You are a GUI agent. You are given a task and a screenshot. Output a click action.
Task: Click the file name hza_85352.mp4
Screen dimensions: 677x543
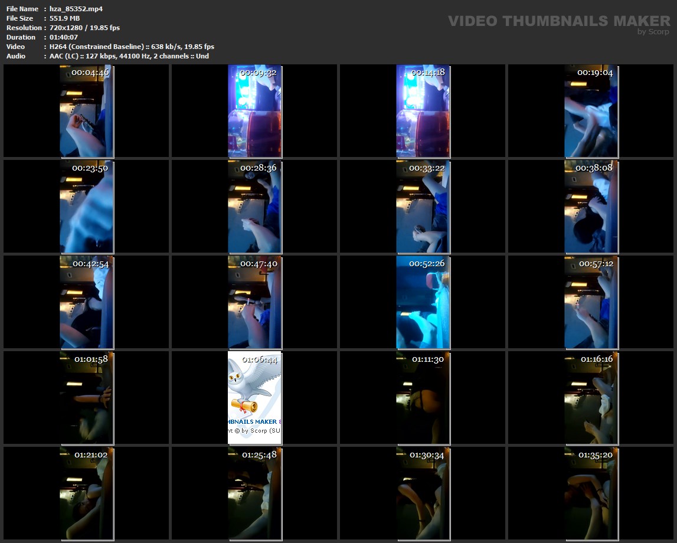point(76,9)
